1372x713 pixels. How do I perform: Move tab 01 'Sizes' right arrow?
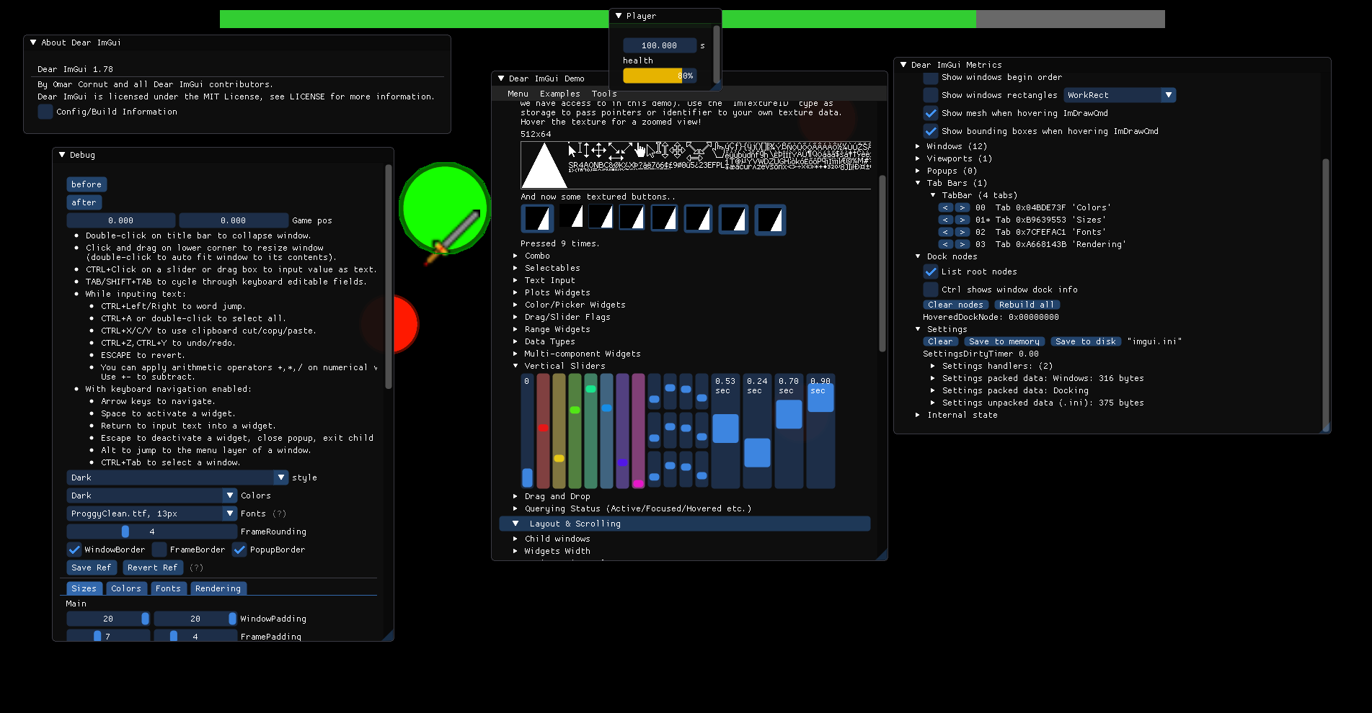tap(962, 220)
